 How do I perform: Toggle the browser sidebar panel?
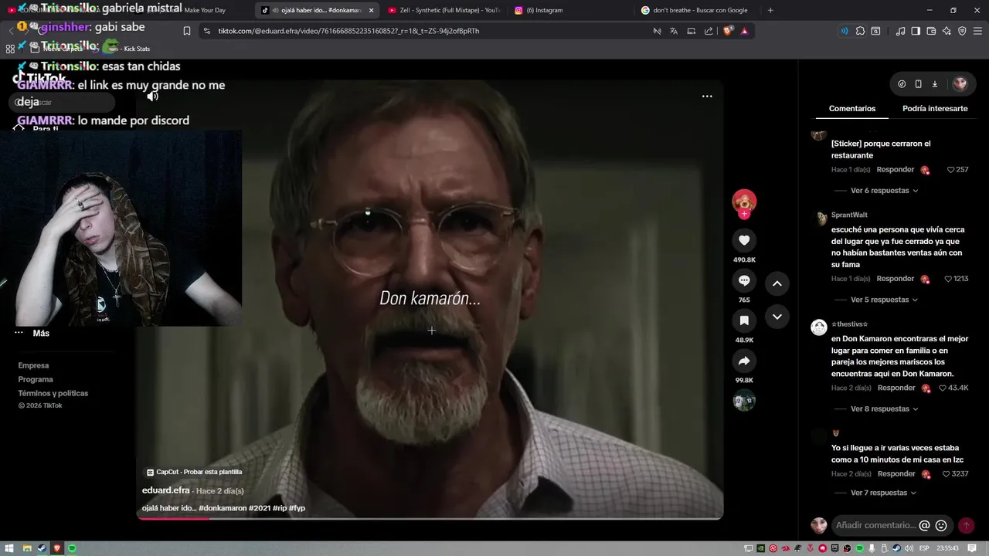[916, 31]
